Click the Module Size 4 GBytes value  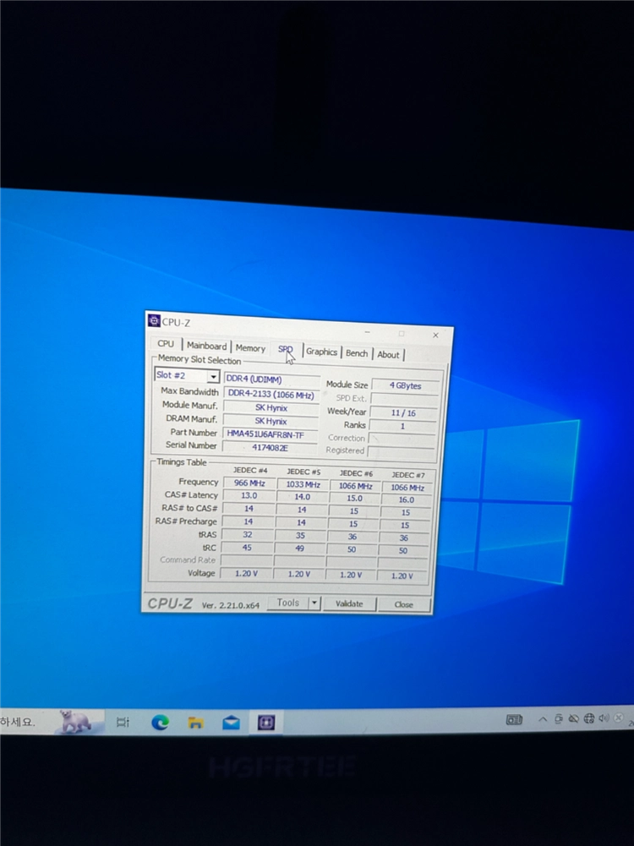click(405, 385)
